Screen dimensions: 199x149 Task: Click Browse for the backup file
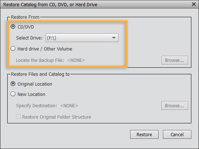tap(175, 60)
